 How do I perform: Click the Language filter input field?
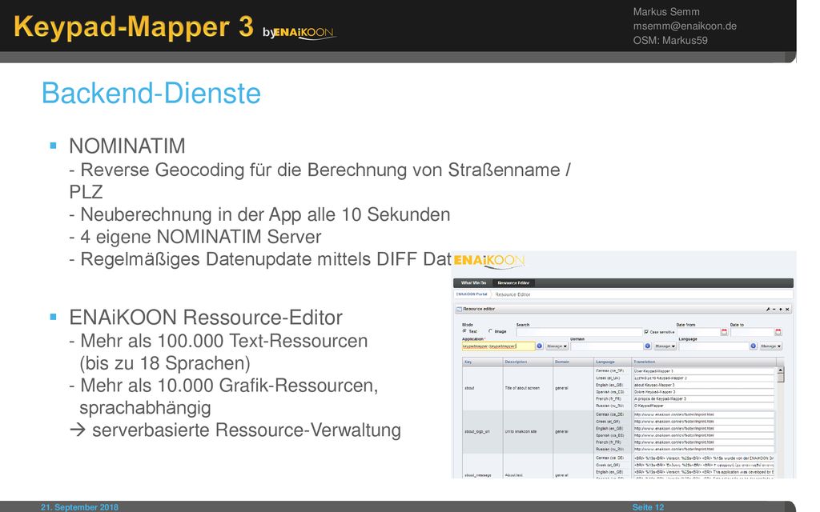(x=713, y=346)
